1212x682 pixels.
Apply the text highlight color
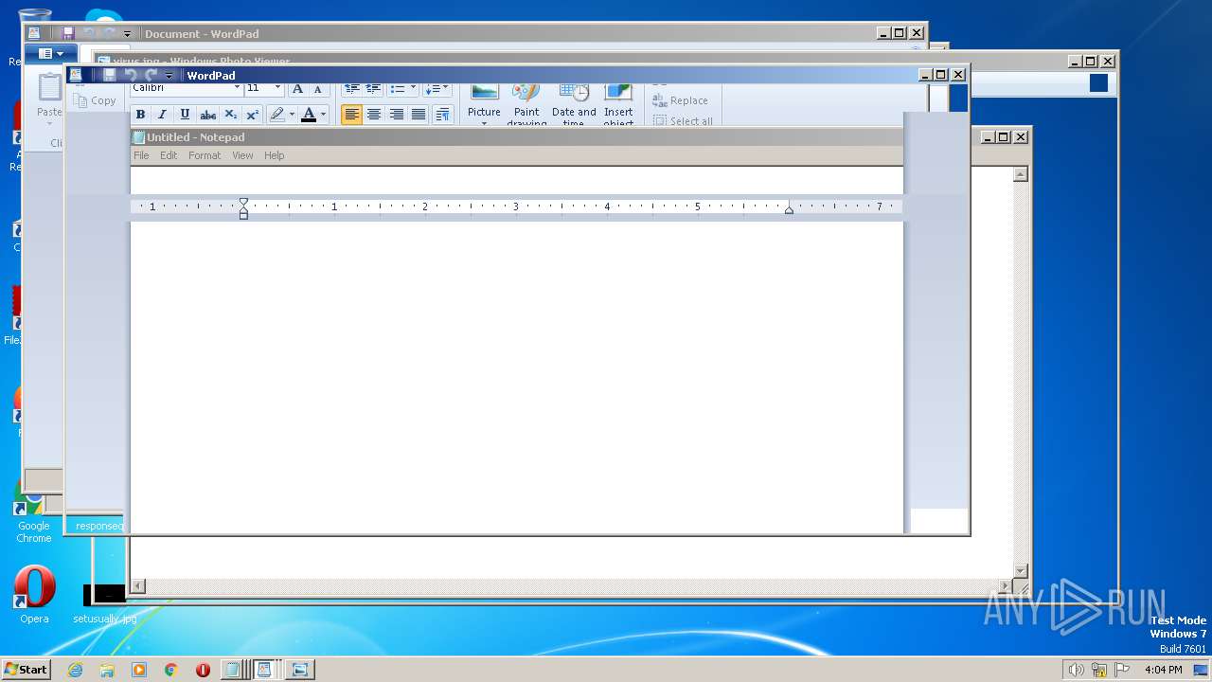(276, 115)
